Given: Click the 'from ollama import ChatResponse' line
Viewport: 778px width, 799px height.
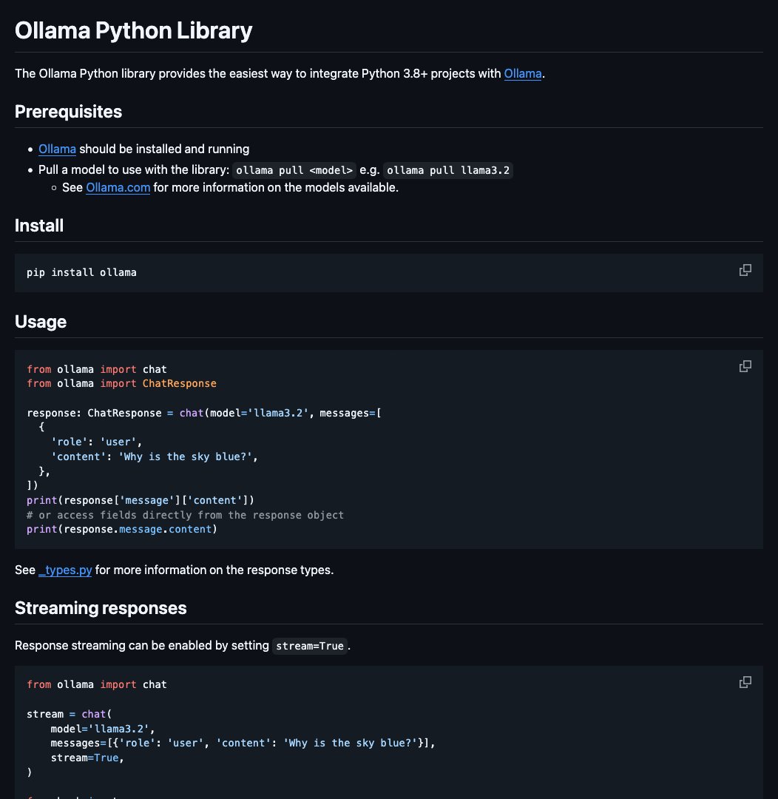Looking at the screenshot, I should point(121,384).
